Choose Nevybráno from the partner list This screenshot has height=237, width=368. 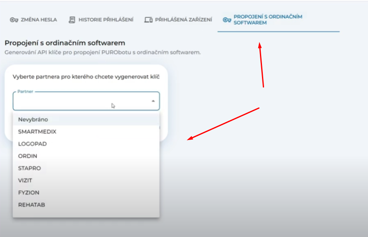(86, 119)
